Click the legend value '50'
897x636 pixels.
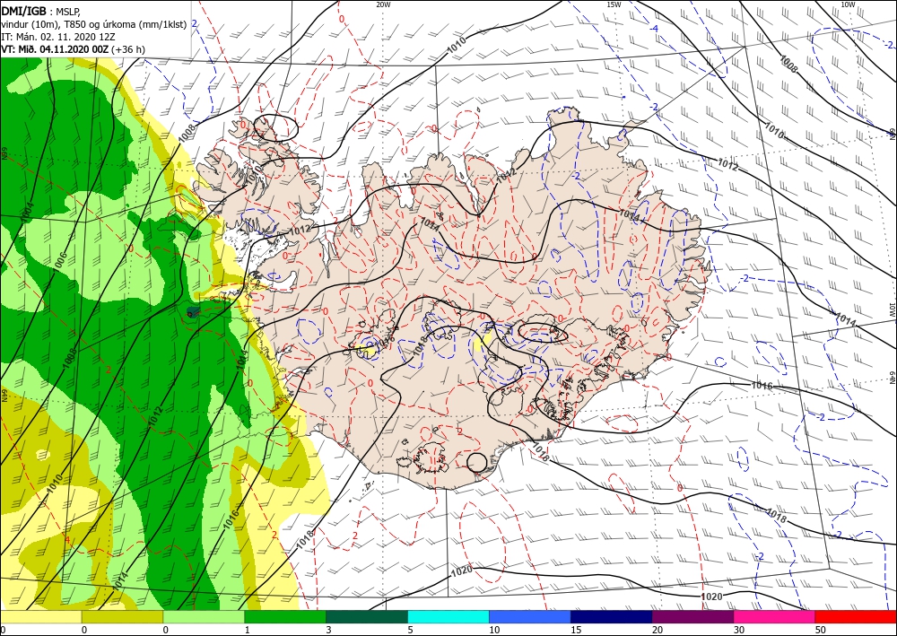(820, 630)
